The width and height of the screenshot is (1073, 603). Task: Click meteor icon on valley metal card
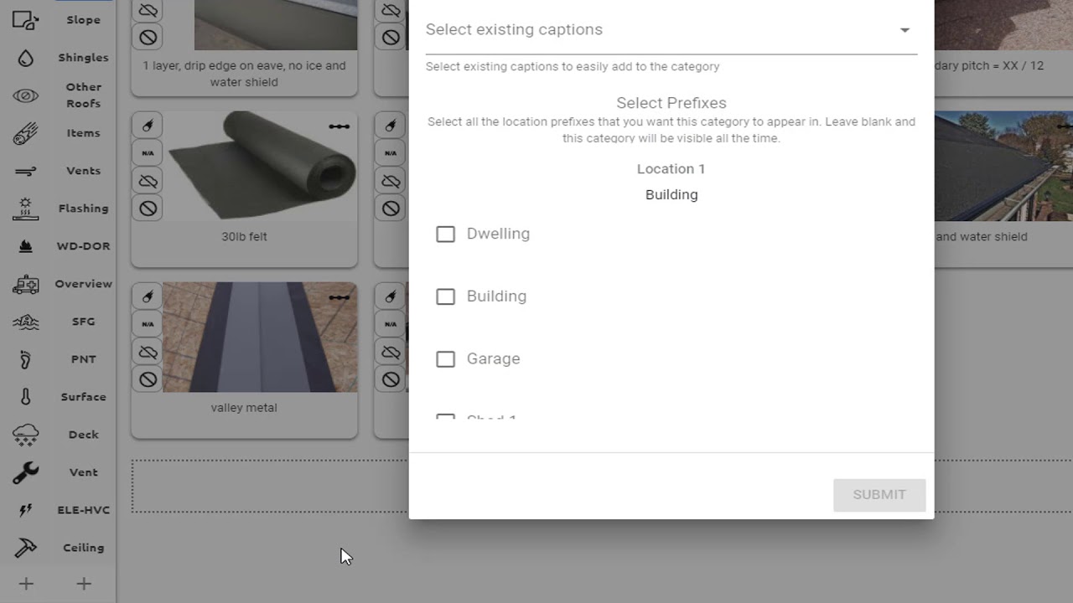[148, 296]
